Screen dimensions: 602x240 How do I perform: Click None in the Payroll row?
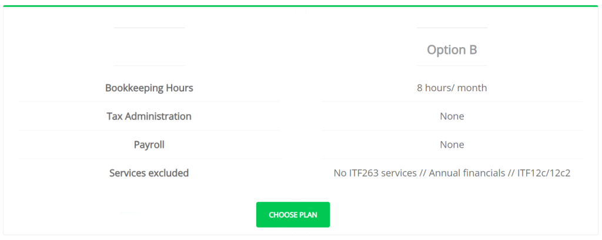click(x=451, y=145)
